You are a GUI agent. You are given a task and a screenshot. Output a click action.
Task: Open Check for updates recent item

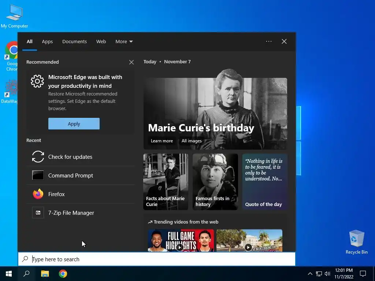pyautogui.click(x=81, y=157)
